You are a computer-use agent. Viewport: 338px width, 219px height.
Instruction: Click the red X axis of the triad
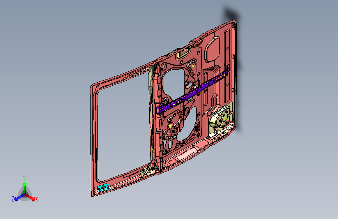point(30,197)
